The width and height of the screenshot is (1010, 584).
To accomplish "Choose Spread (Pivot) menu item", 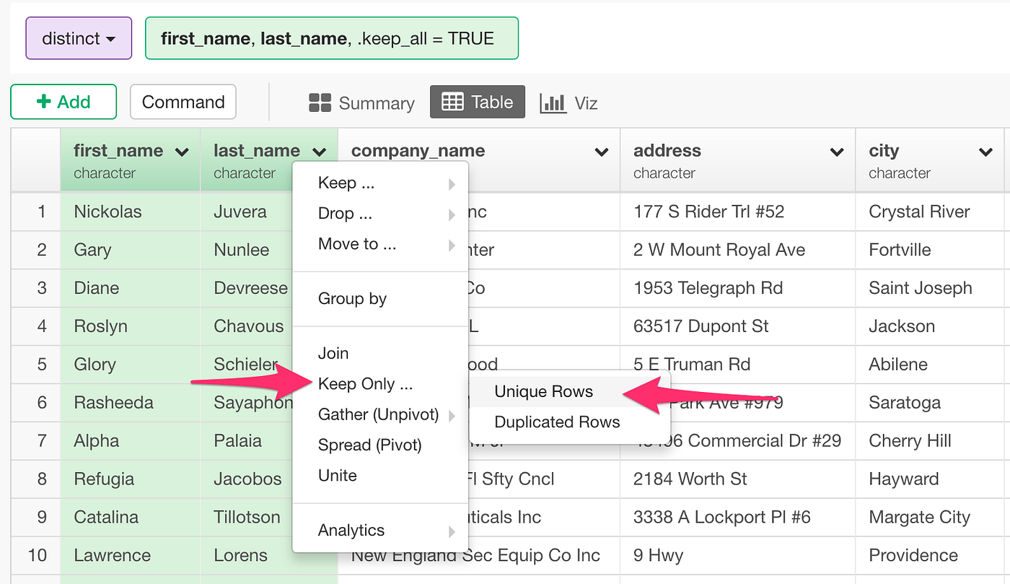I will (x=380, y=445).
